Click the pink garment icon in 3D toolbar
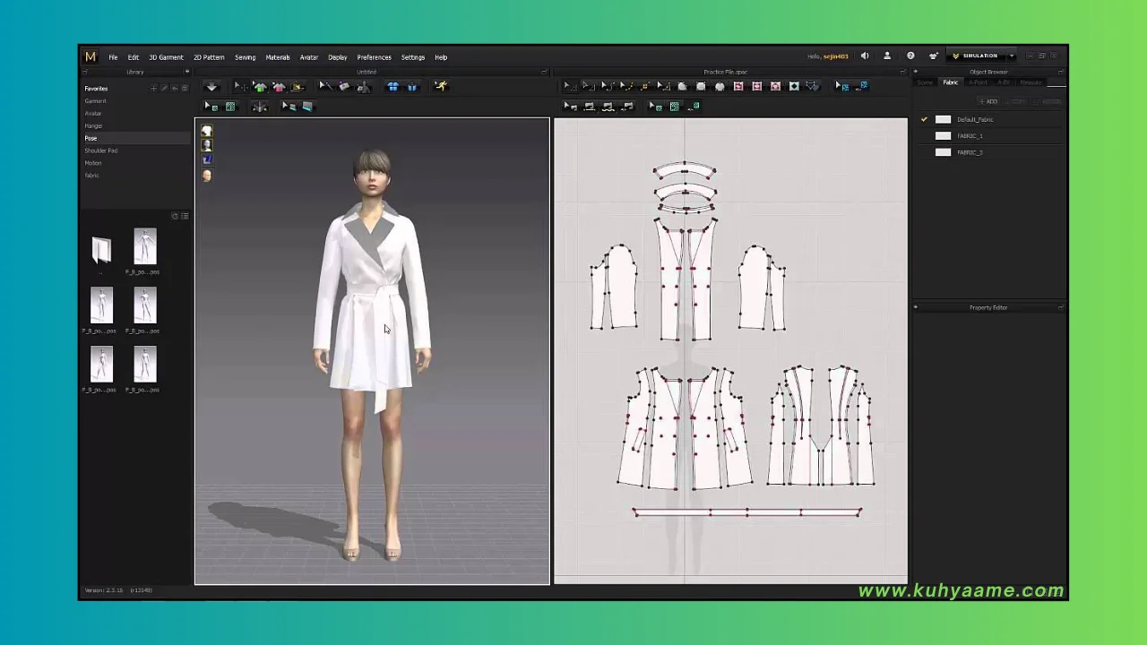This screenshot has width=1147, height=645. pos(279,87)
